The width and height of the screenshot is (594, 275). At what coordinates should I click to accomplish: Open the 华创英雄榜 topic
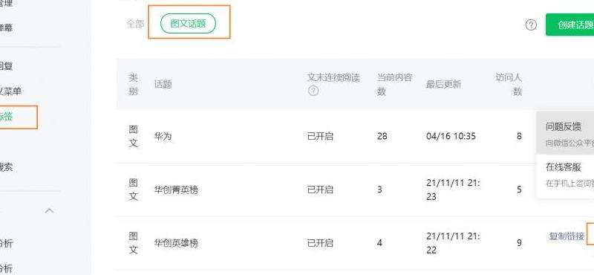[176, 243]
